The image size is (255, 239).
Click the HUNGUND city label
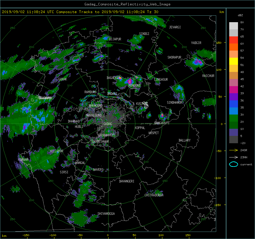134,86
